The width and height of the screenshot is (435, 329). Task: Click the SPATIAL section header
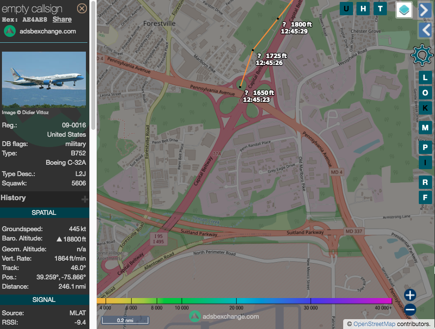[44, 212]
